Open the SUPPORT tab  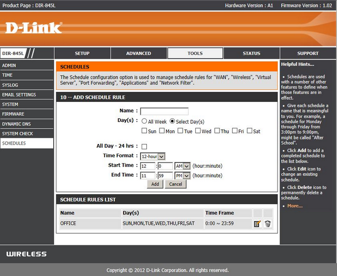[x=308, y=53]
